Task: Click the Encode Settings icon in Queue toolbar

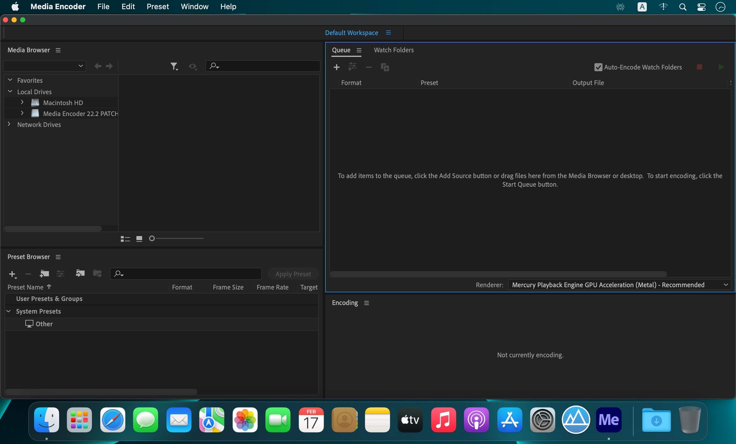Action: [x=352, y=67]
